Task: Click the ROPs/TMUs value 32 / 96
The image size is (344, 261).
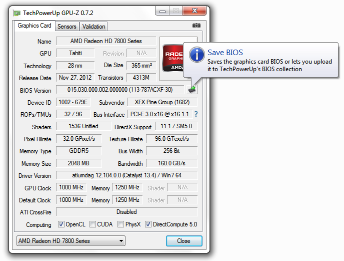Action: (73, 114)
